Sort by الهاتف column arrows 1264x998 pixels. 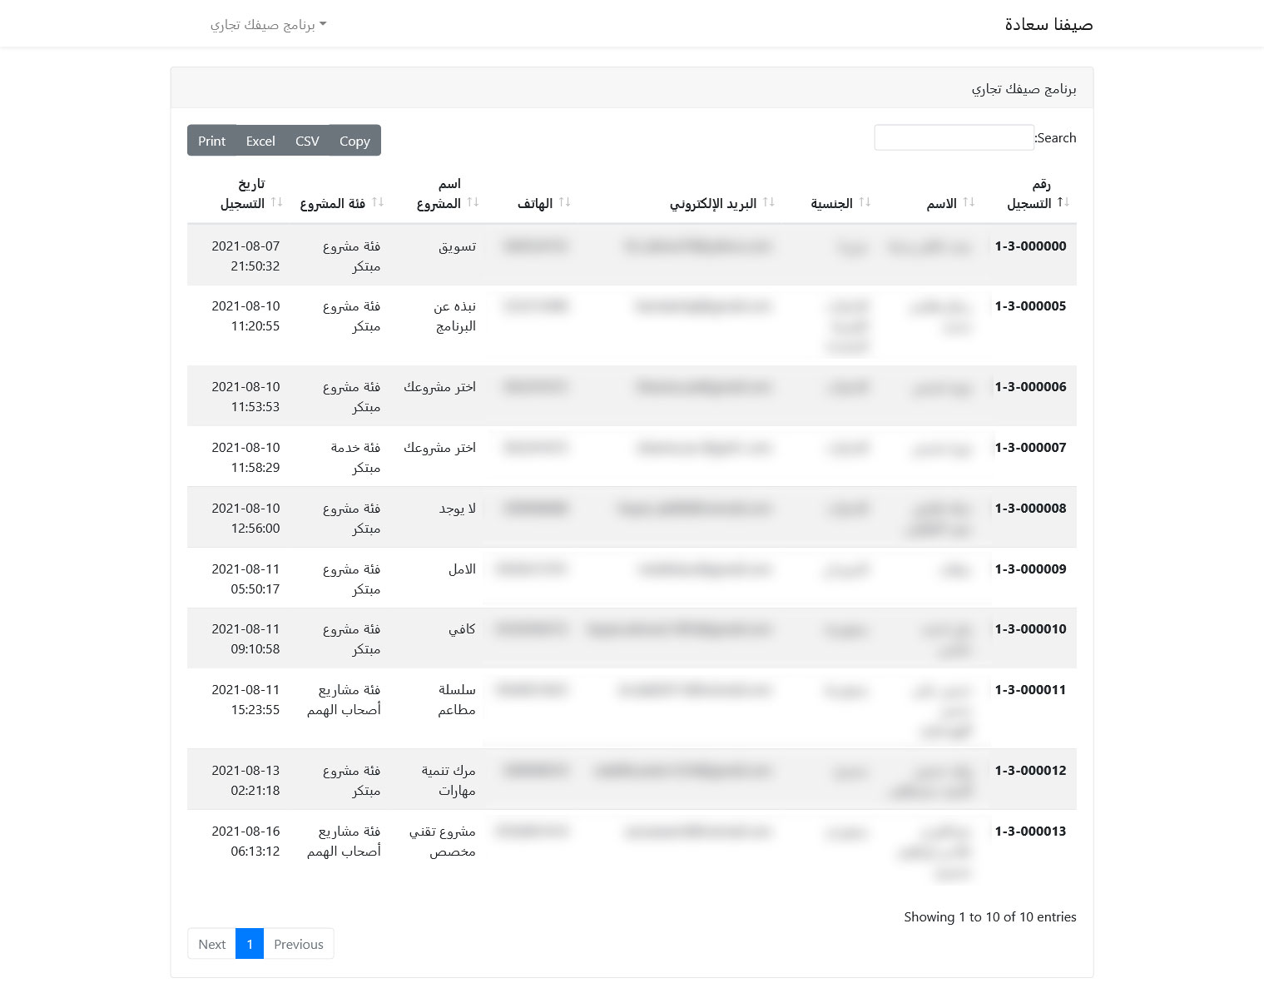pyautogui.click(x=564, y=202)
